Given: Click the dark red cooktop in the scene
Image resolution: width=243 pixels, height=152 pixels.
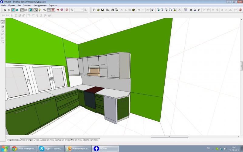Looking at the screenshot, I should click(x=94, y=89).
